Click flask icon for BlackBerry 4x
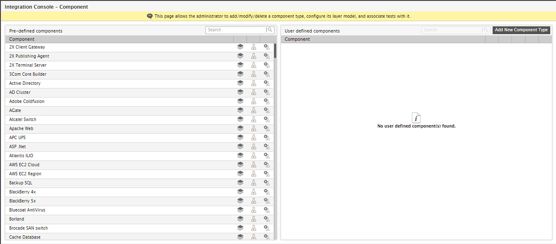Image resolution: width=556 pixels, height=244 pixels. pos(254,192)
